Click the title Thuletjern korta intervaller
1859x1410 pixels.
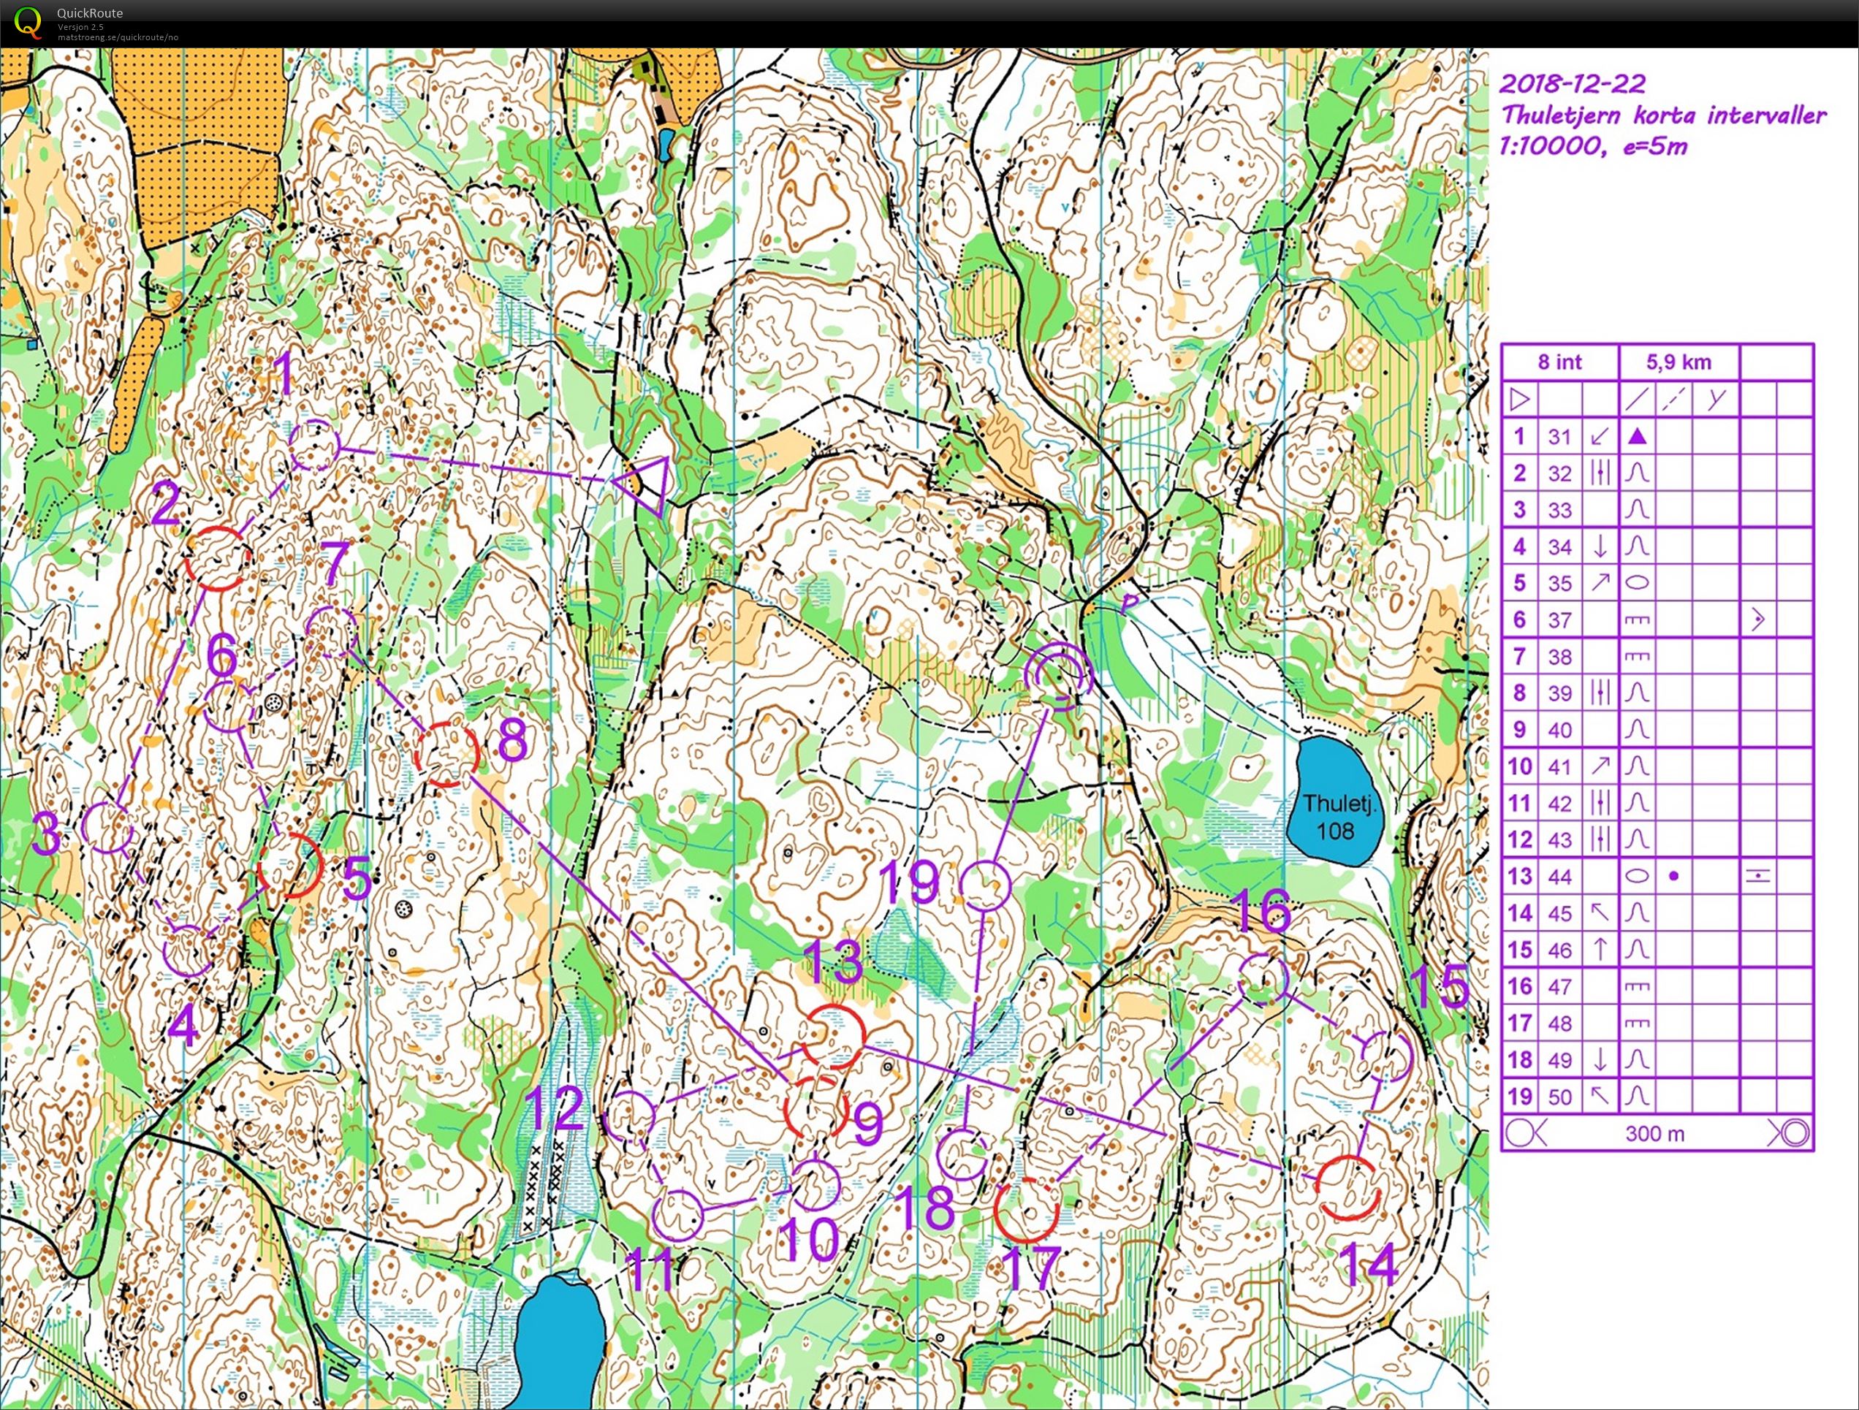[x=1664, y=116]
